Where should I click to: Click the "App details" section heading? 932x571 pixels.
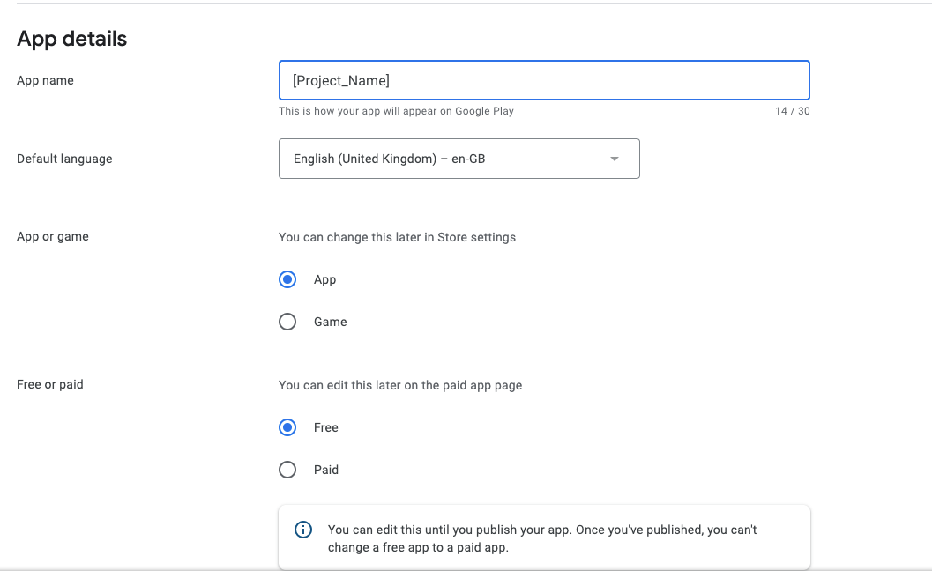coord(72,39)
